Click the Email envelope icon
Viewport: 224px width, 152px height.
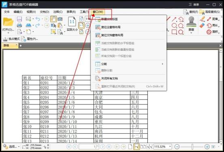coord(28,19)
